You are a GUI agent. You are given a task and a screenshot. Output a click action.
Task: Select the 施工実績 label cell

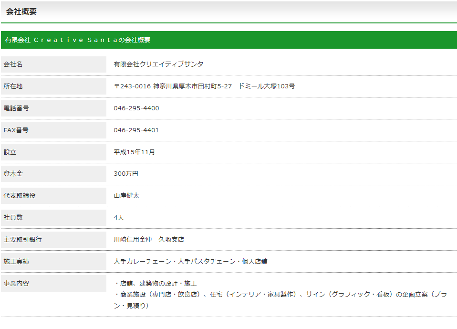pos(53,261)
